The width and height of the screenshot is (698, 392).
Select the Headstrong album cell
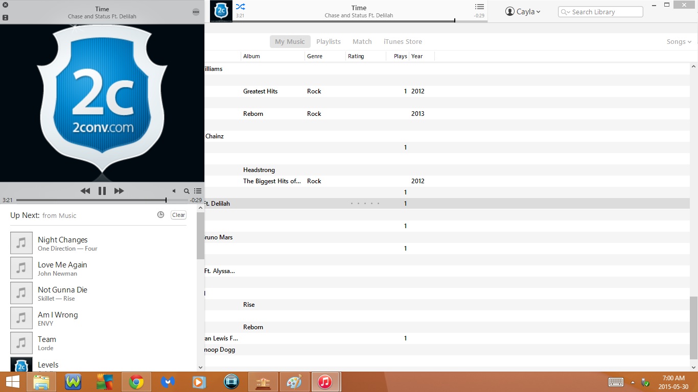click(x=259, y=170)
